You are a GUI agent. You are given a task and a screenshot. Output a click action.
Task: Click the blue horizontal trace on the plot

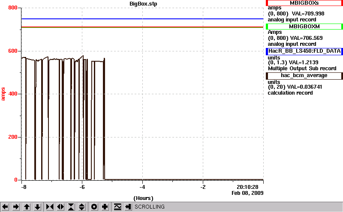tap(142, 19)
